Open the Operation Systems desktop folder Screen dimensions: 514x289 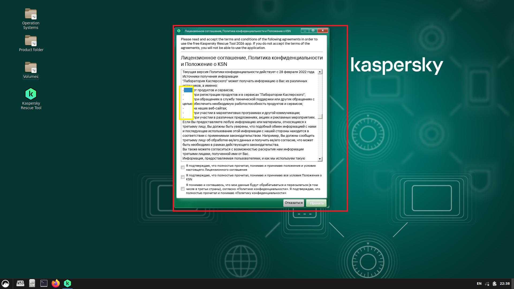pos(31,19)
